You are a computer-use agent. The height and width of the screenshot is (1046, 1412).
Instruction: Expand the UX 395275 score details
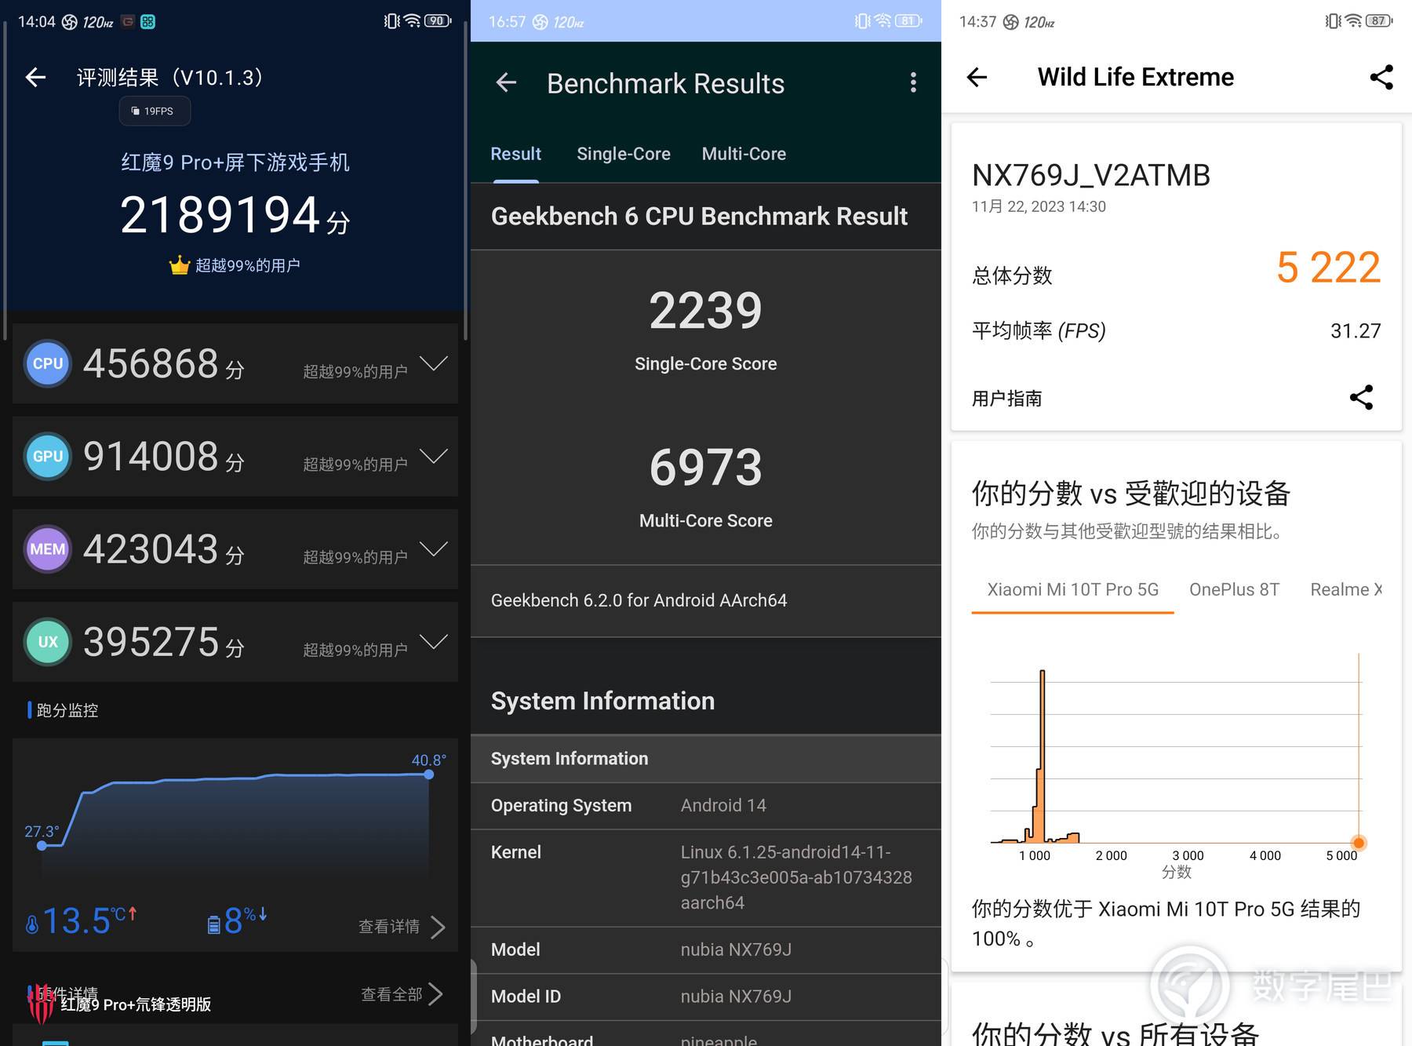[434, 641]
